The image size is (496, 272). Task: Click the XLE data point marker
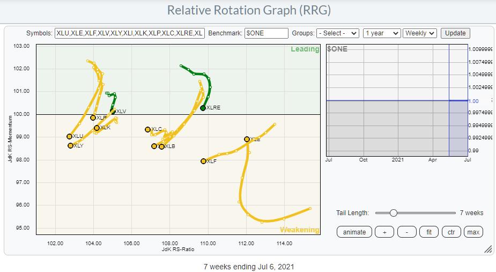coord(247,139)
